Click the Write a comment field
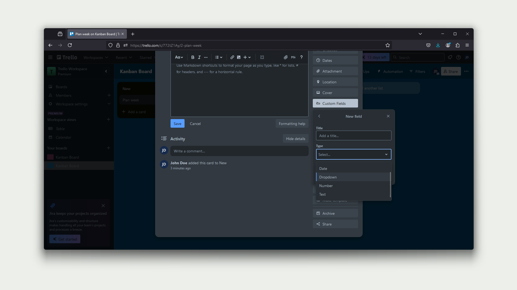This screenshot has height=290, width=517. (x=239, y=151)
